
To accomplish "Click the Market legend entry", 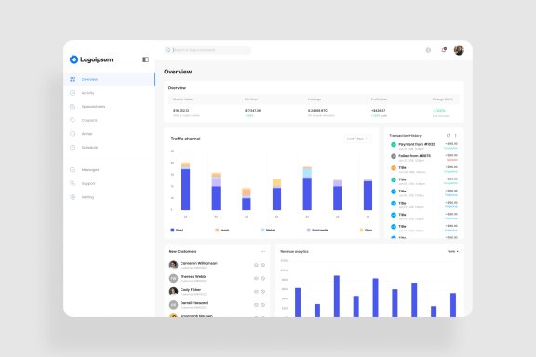I will pos(268,230).
